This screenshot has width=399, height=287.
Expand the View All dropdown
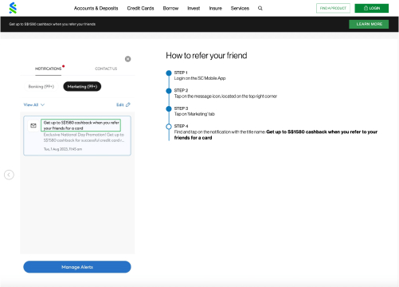pos(34,104)
